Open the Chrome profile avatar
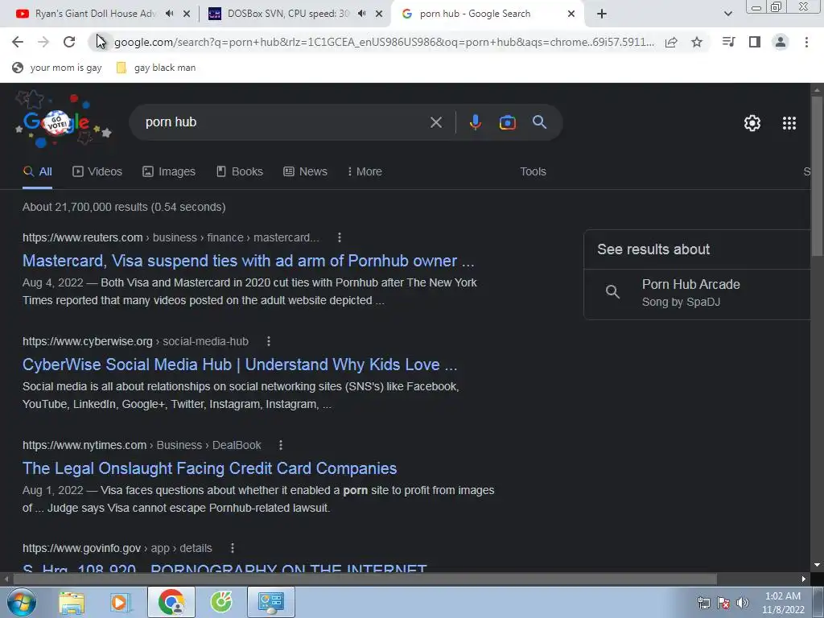 (x=781, y=42)
